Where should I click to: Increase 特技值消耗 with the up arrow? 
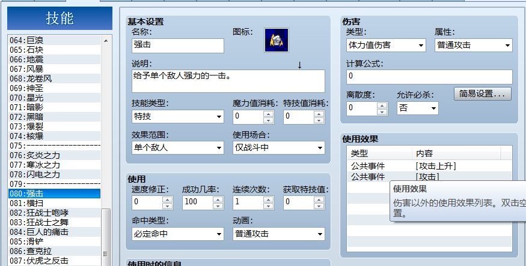(x=319, y=113)
